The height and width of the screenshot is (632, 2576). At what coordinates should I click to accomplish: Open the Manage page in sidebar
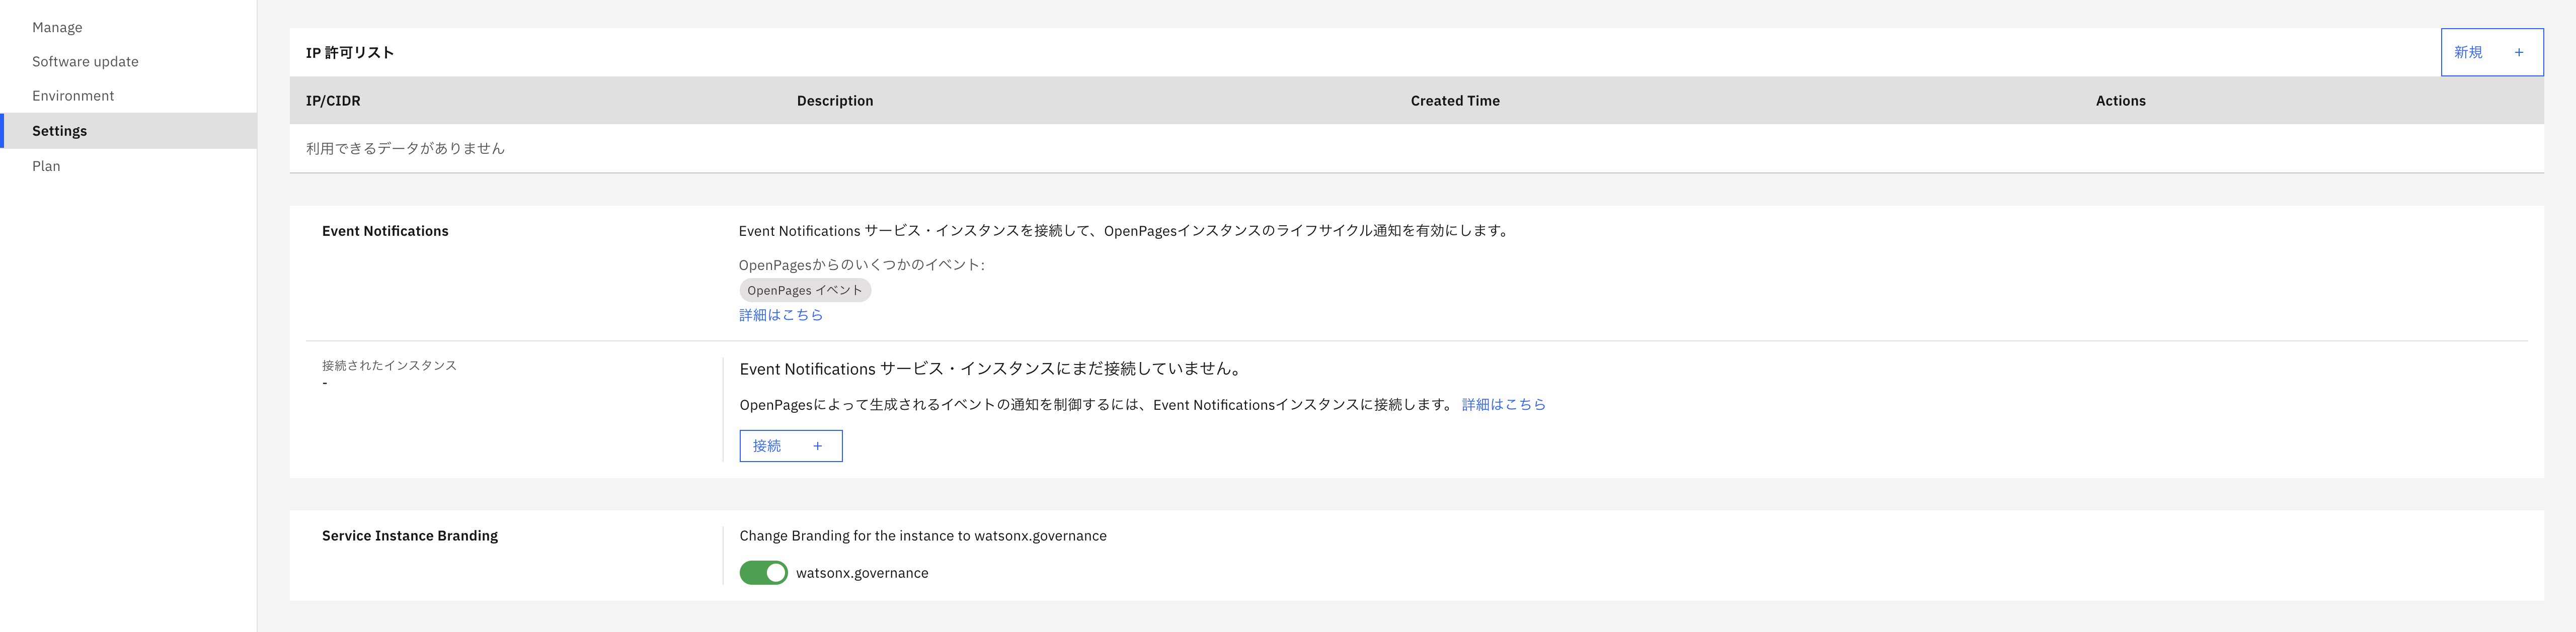(x=57, y=28)
